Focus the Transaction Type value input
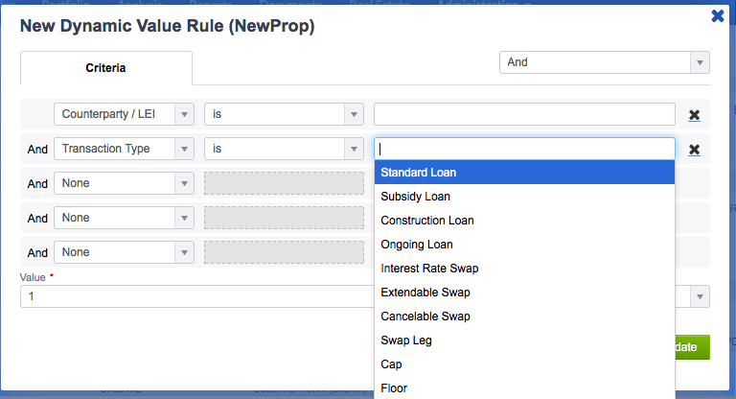 [x=524, y=149]
